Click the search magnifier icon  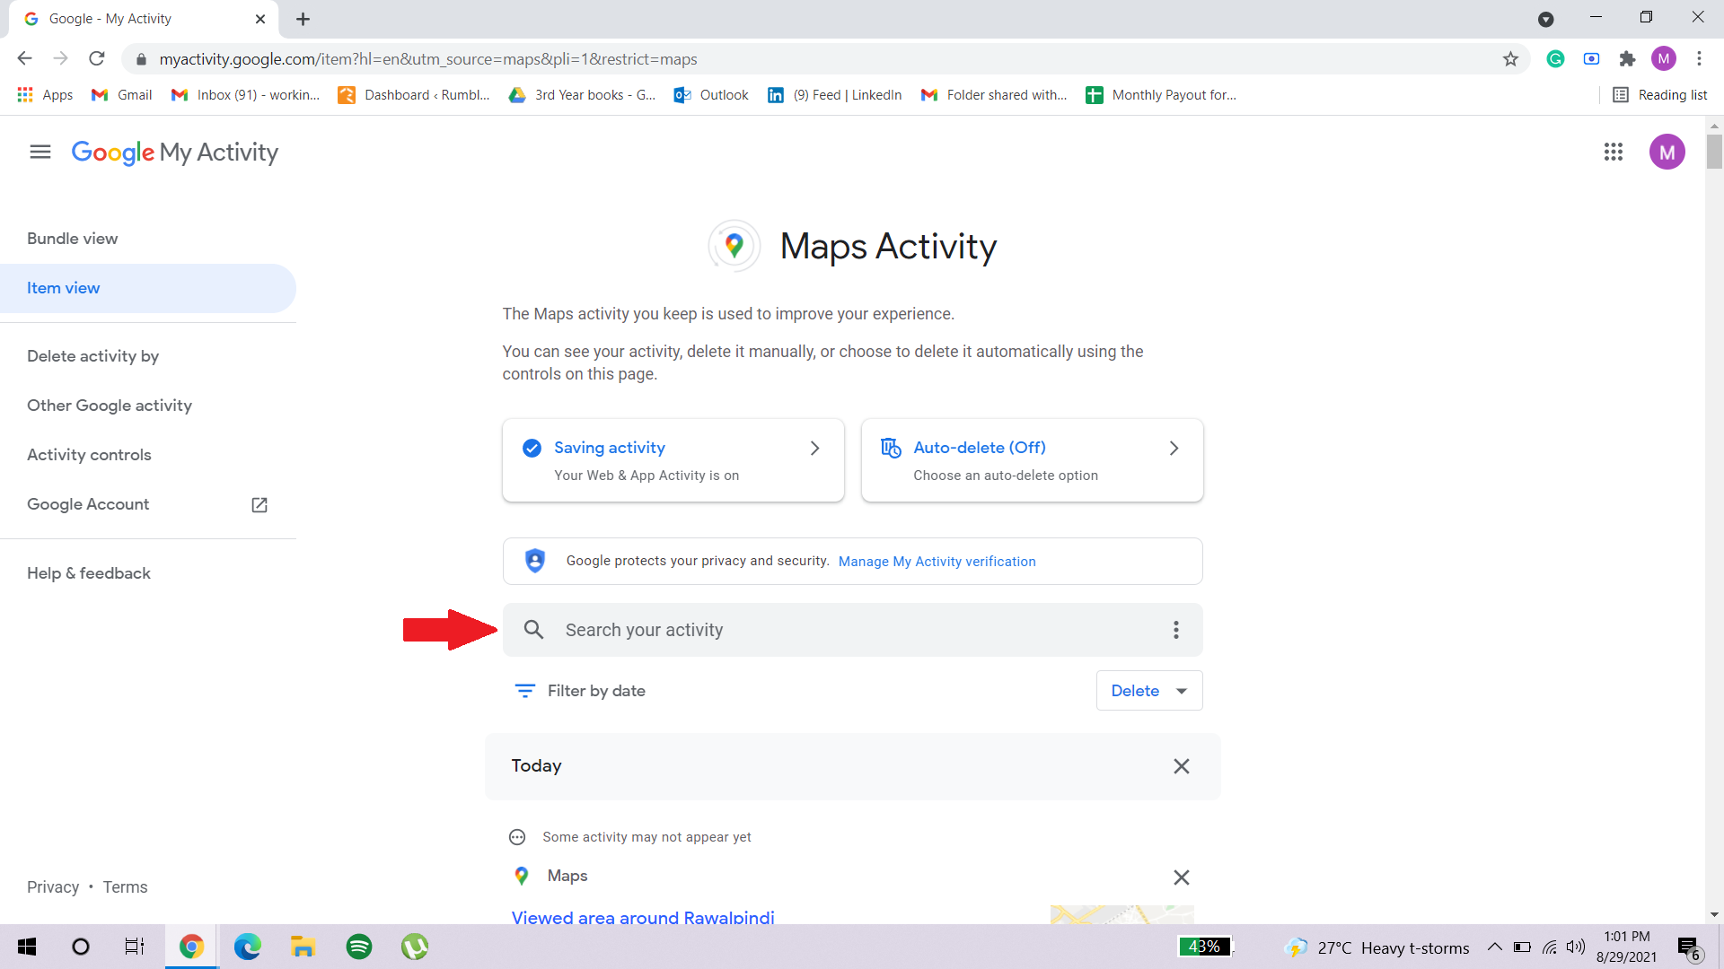(x=533, y=630)
